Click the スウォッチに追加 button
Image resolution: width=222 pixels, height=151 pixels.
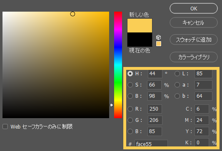click(194, 40)
